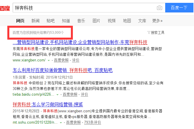Click the tieba.baidu.com/p/4226... URL
This screenshot has height=129, width=194.
click(x=33, y=94)
